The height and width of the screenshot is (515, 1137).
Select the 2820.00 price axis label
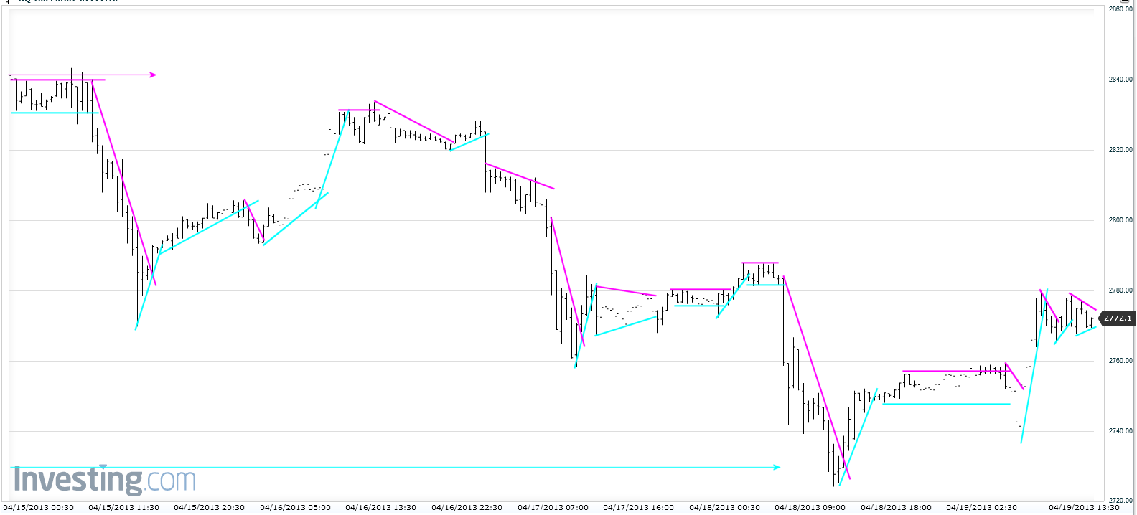1120,150
